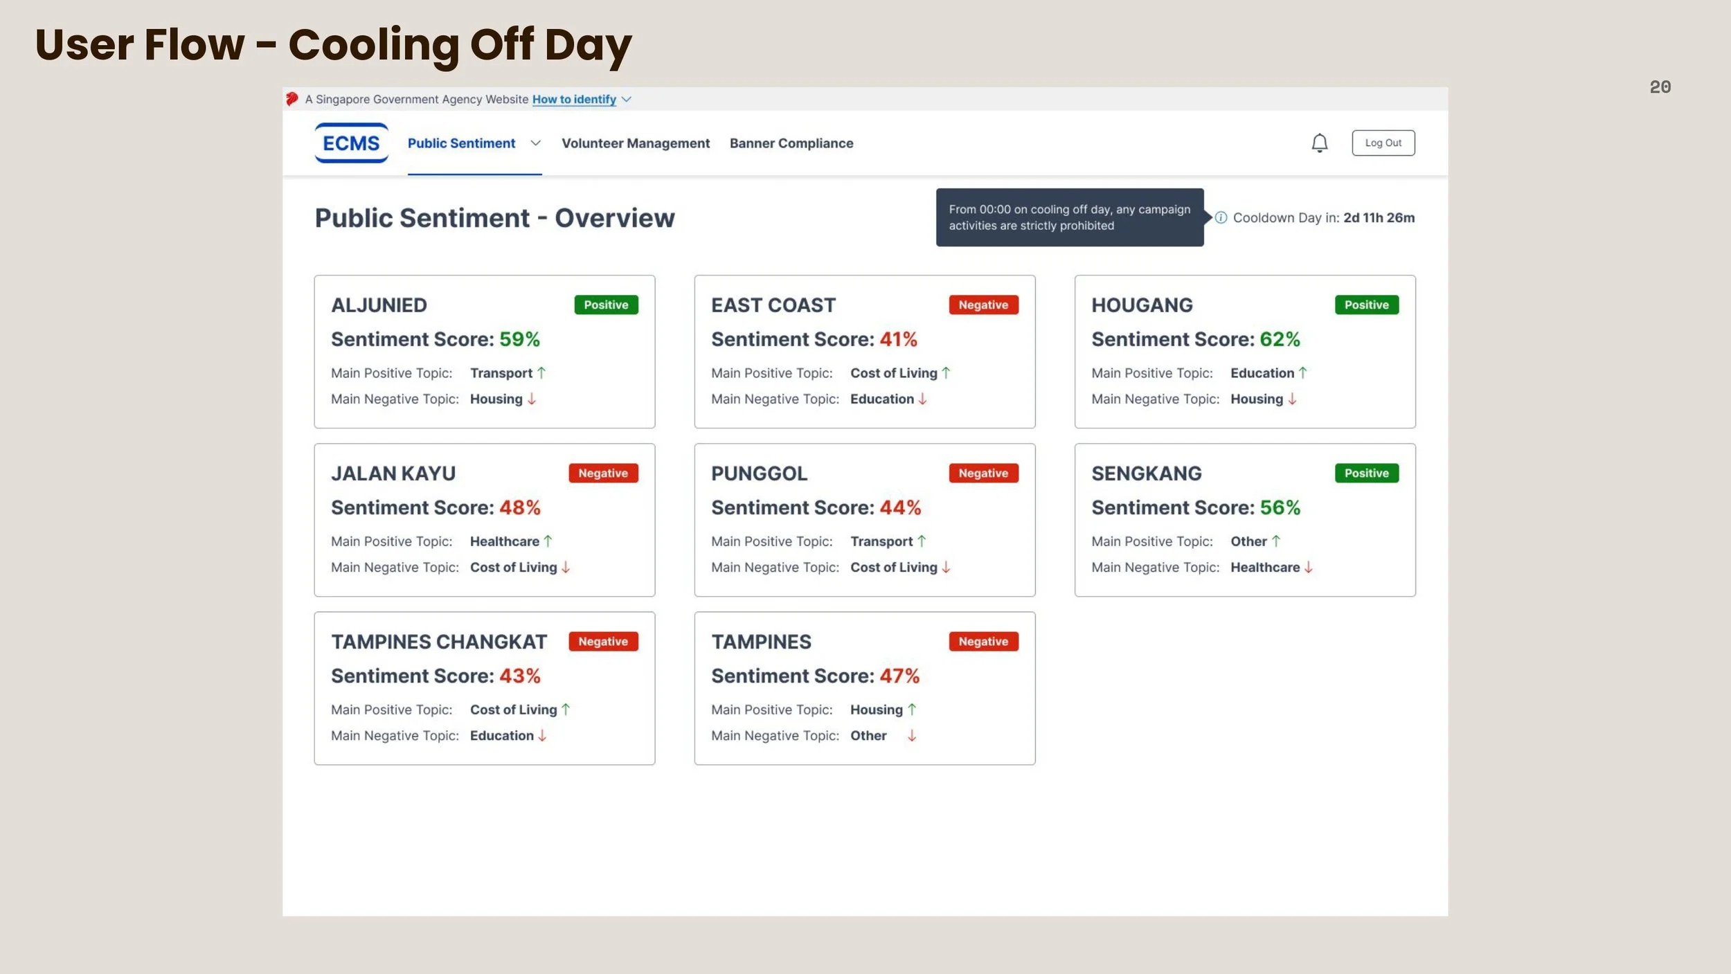
Task: Click the red down arrow beside Housing in Hougang
Action: click(x=1292, y=399)
